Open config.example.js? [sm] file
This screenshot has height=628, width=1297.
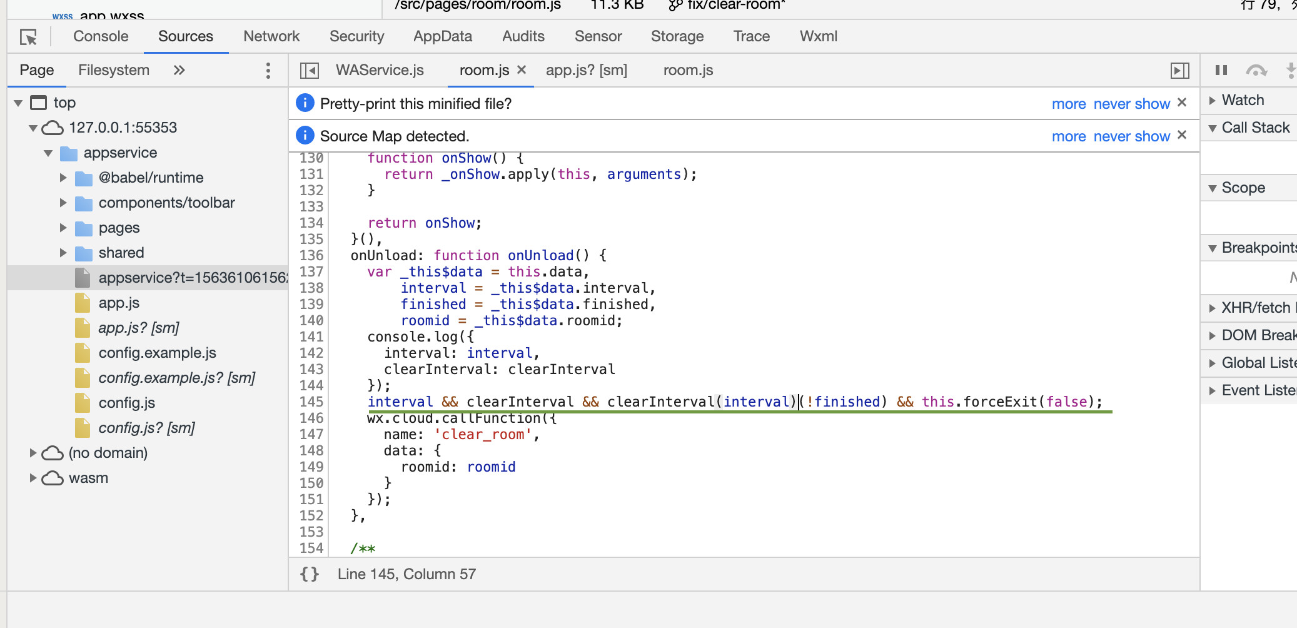(177, 378)
